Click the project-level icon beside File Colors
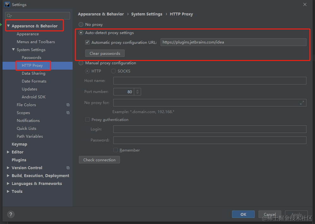315x224 pixels. 68,105
